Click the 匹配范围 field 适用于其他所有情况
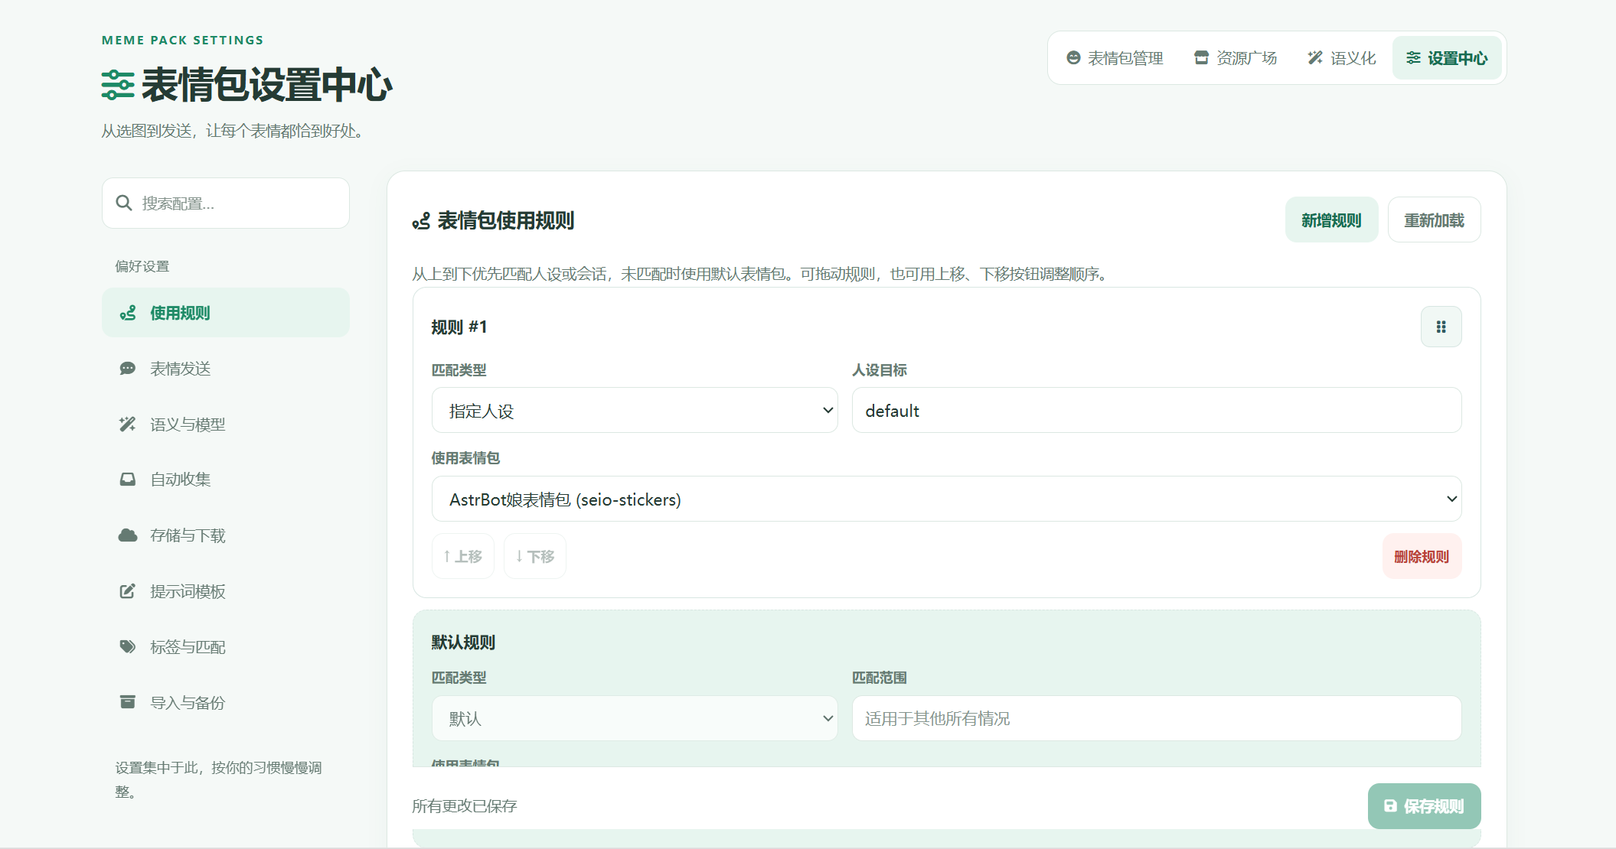 coord(1157,718)
